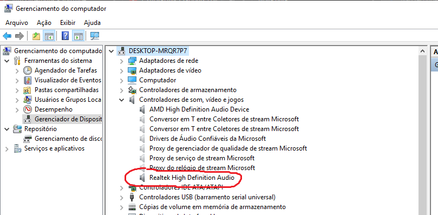
Task: Click the Serviços e aplicativos icon
Action: click(17, 148)
